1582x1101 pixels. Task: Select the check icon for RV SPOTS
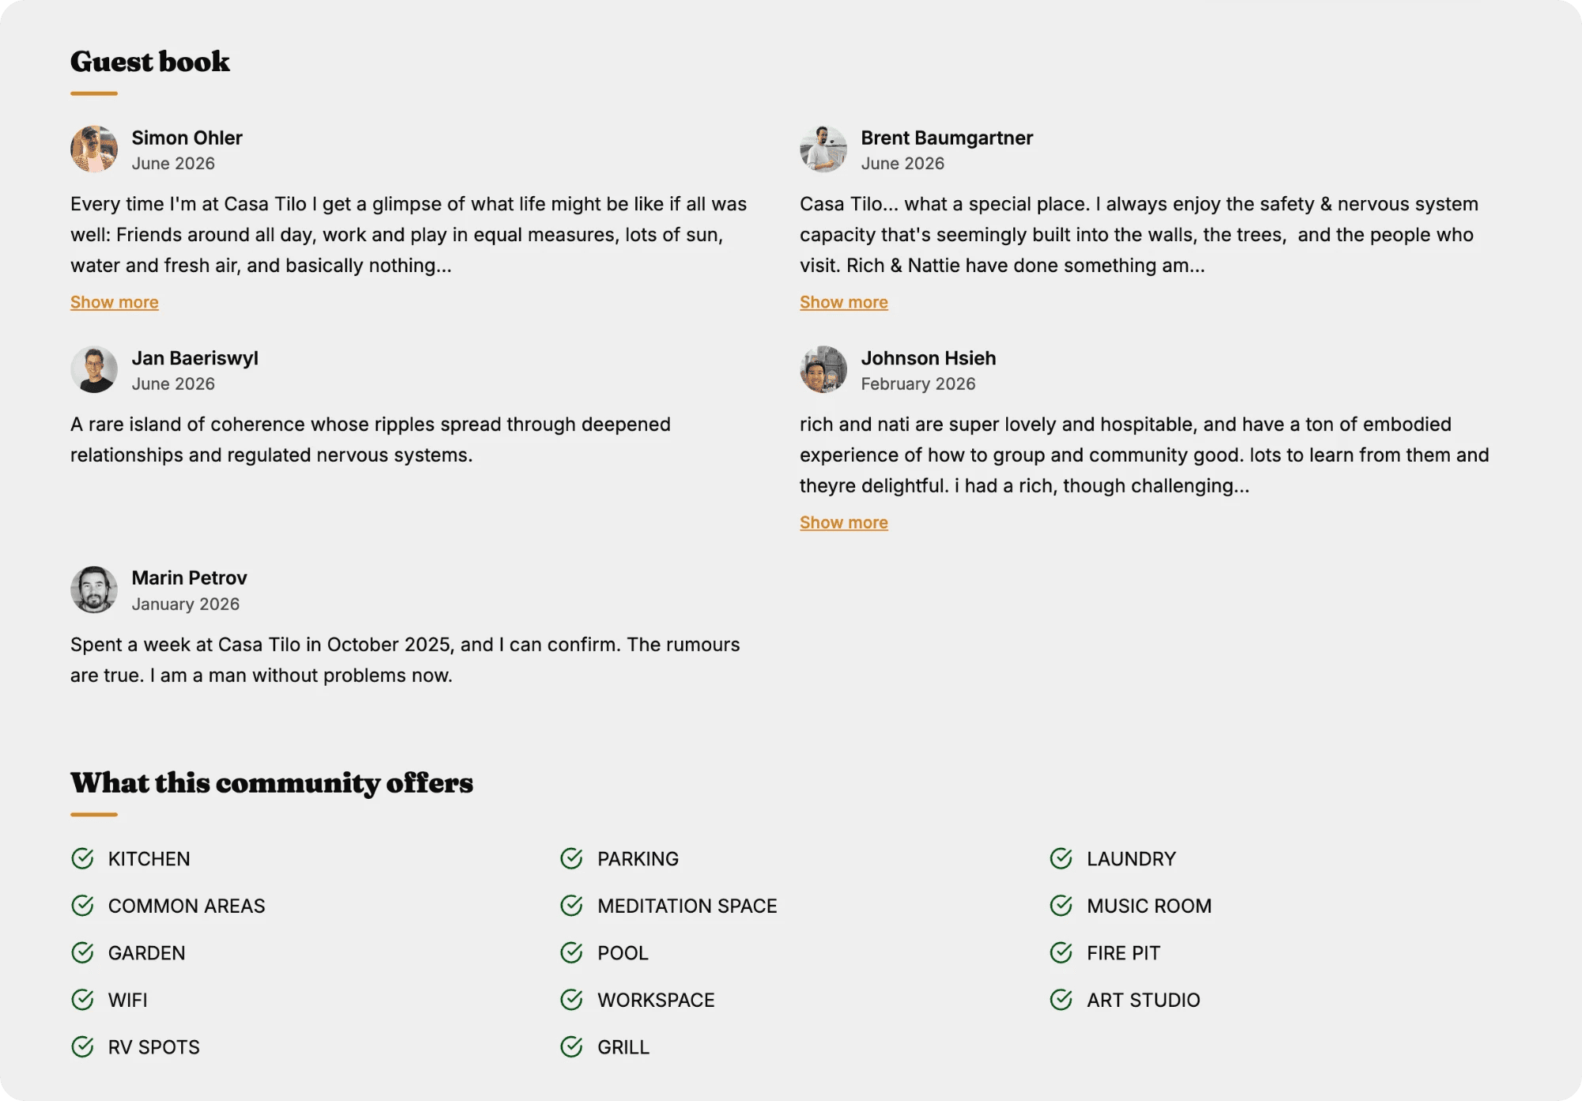pos(82,1046)
